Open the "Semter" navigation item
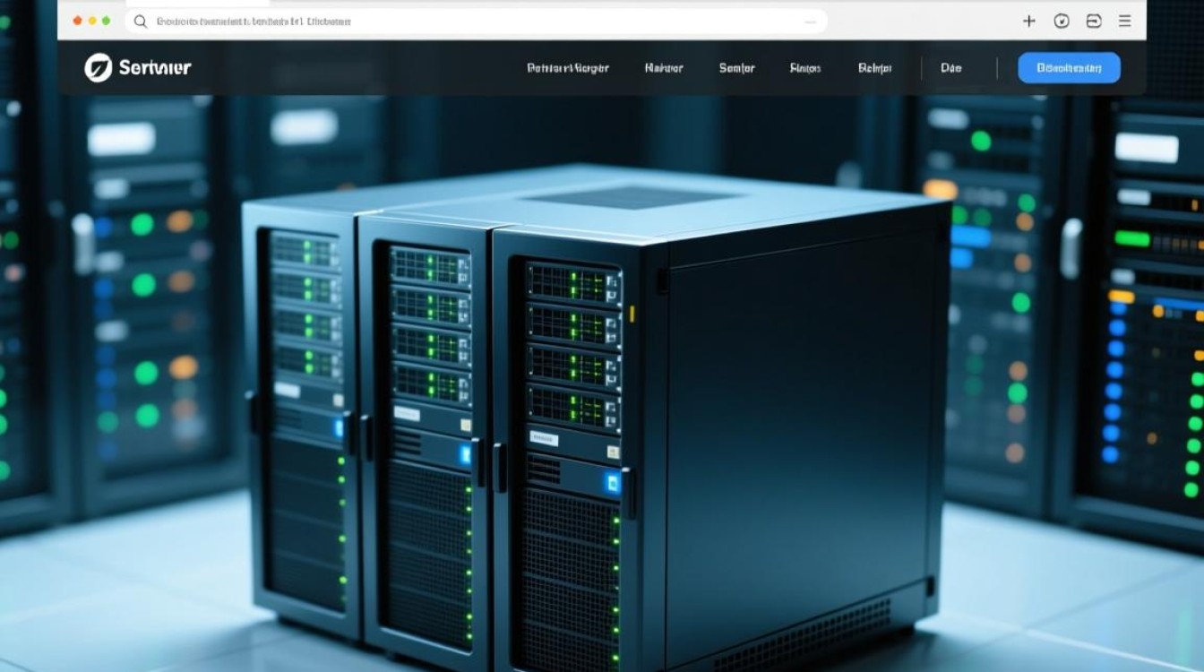The height and width of the screenshot is (672, 1204). click(x=736, y=68)
